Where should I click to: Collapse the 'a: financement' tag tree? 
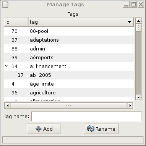tap(7, 66)
